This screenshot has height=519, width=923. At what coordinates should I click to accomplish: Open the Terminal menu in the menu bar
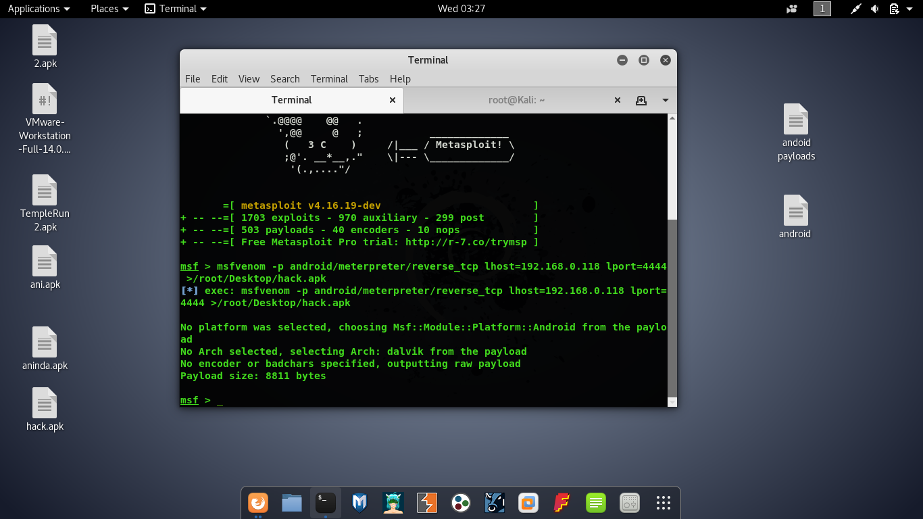[329, 79]
